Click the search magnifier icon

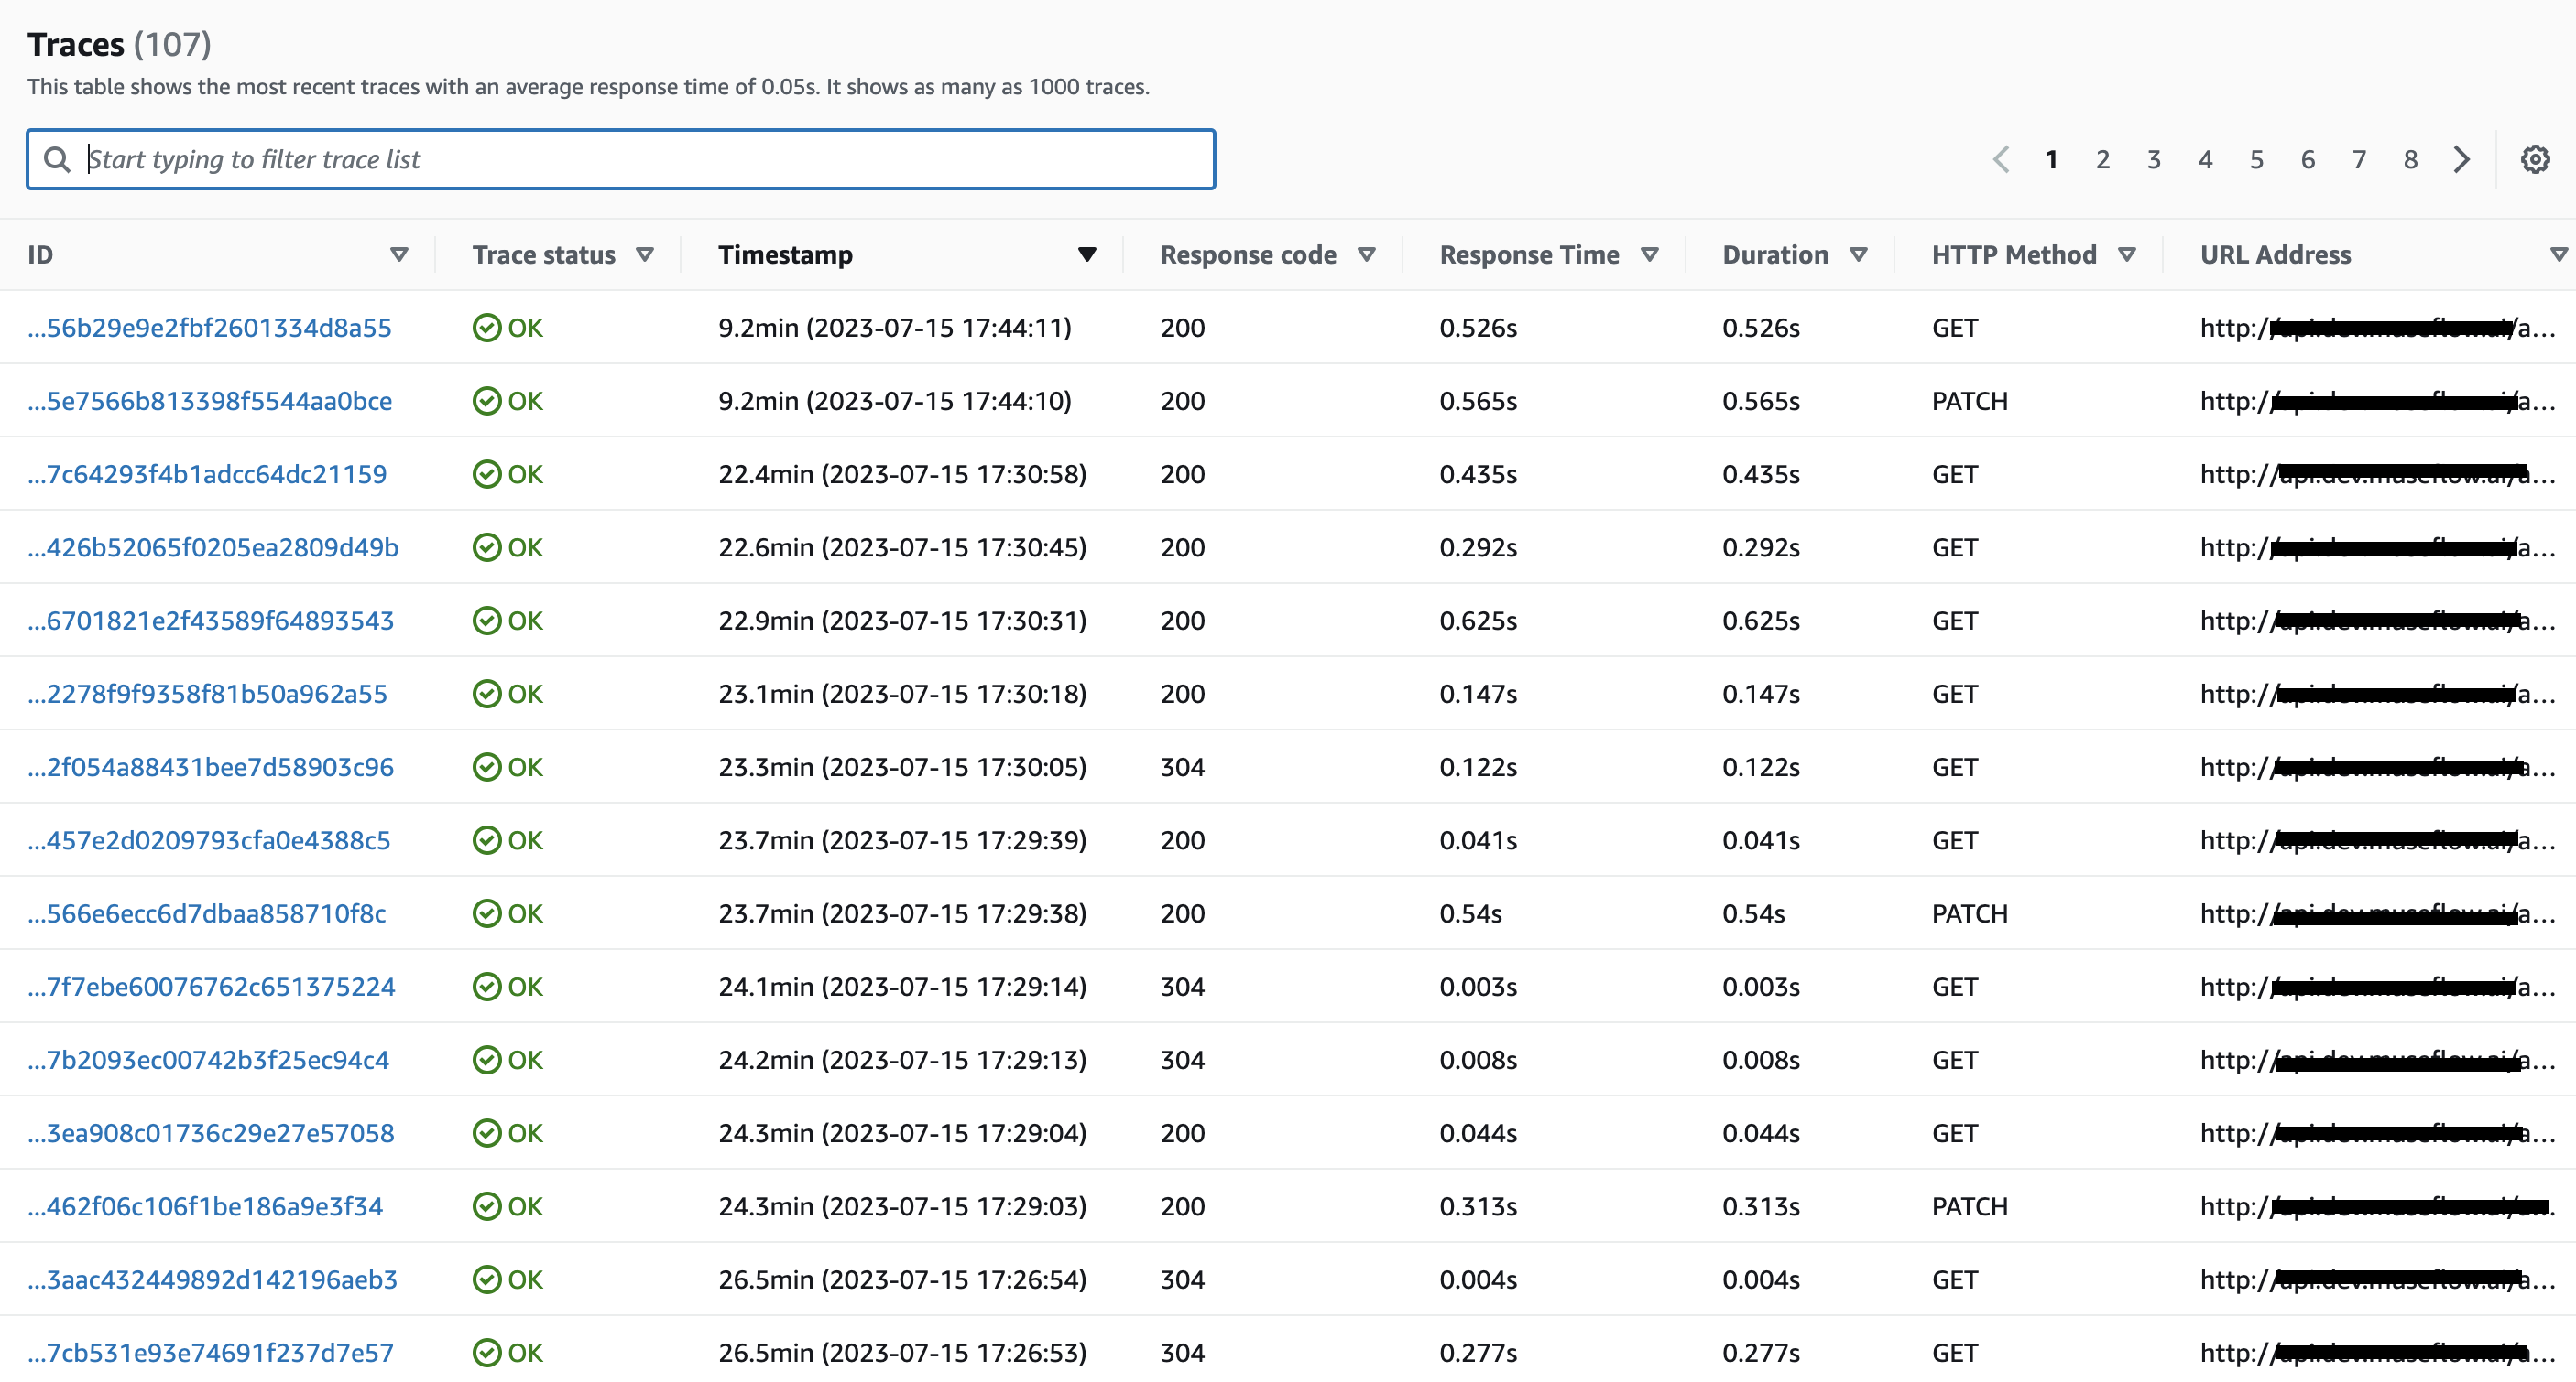57,159
